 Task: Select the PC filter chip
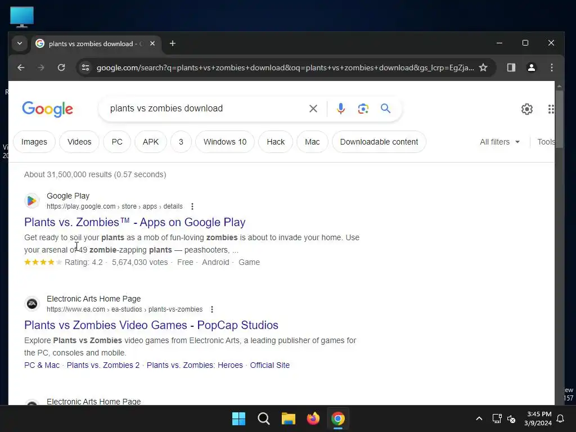117,142
